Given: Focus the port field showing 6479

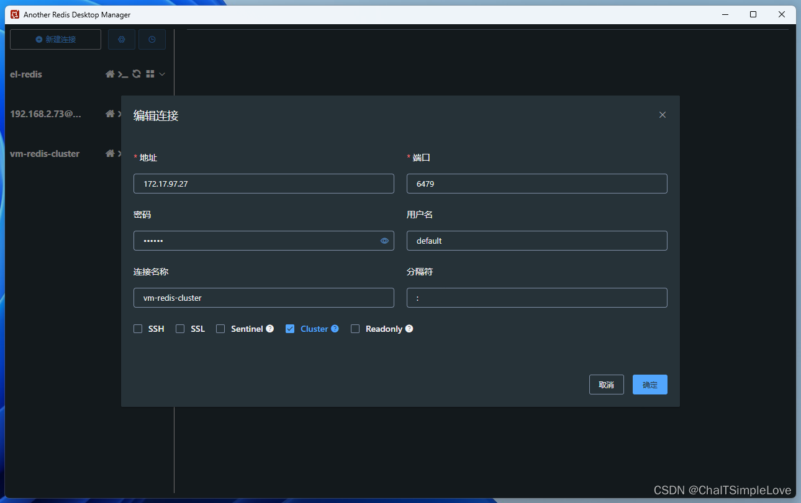Looking at the screenshot, I should click(537, 184).
